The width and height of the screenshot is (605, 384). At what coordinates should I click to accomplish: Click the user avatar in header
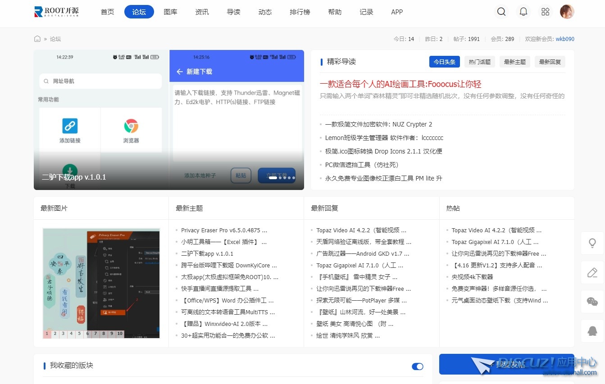[567, 12]
